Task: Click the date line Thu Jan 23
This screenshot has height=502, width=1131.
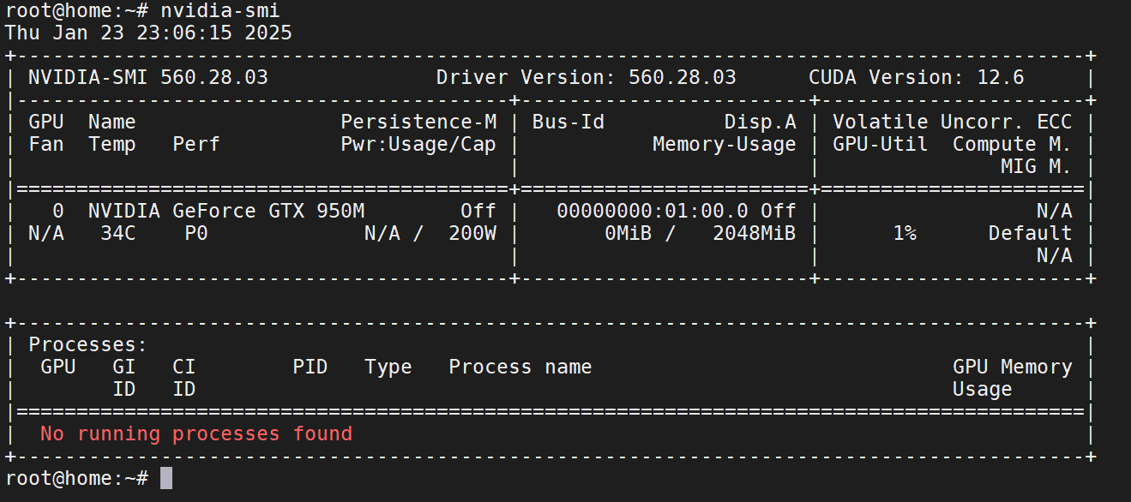Action: pyautogui.click(x=148, y=33)
